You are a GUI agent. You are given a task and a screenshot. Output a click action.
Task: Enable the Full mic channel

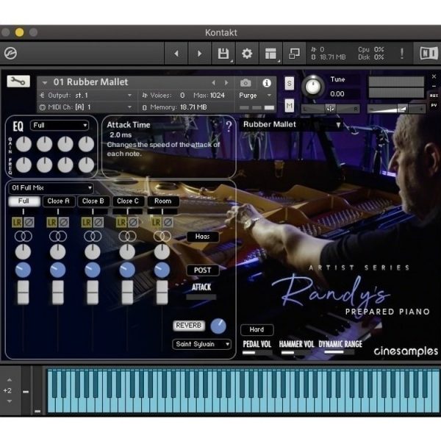pos(24,201)
